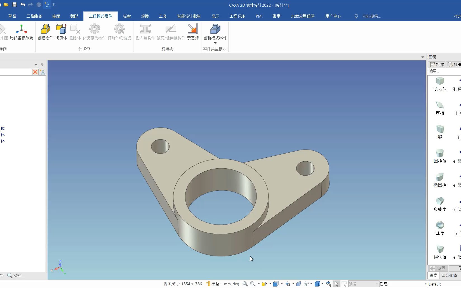Select the 饼状体 shape
The width and height of the screenshot is (461, 288).
[440, 252]
